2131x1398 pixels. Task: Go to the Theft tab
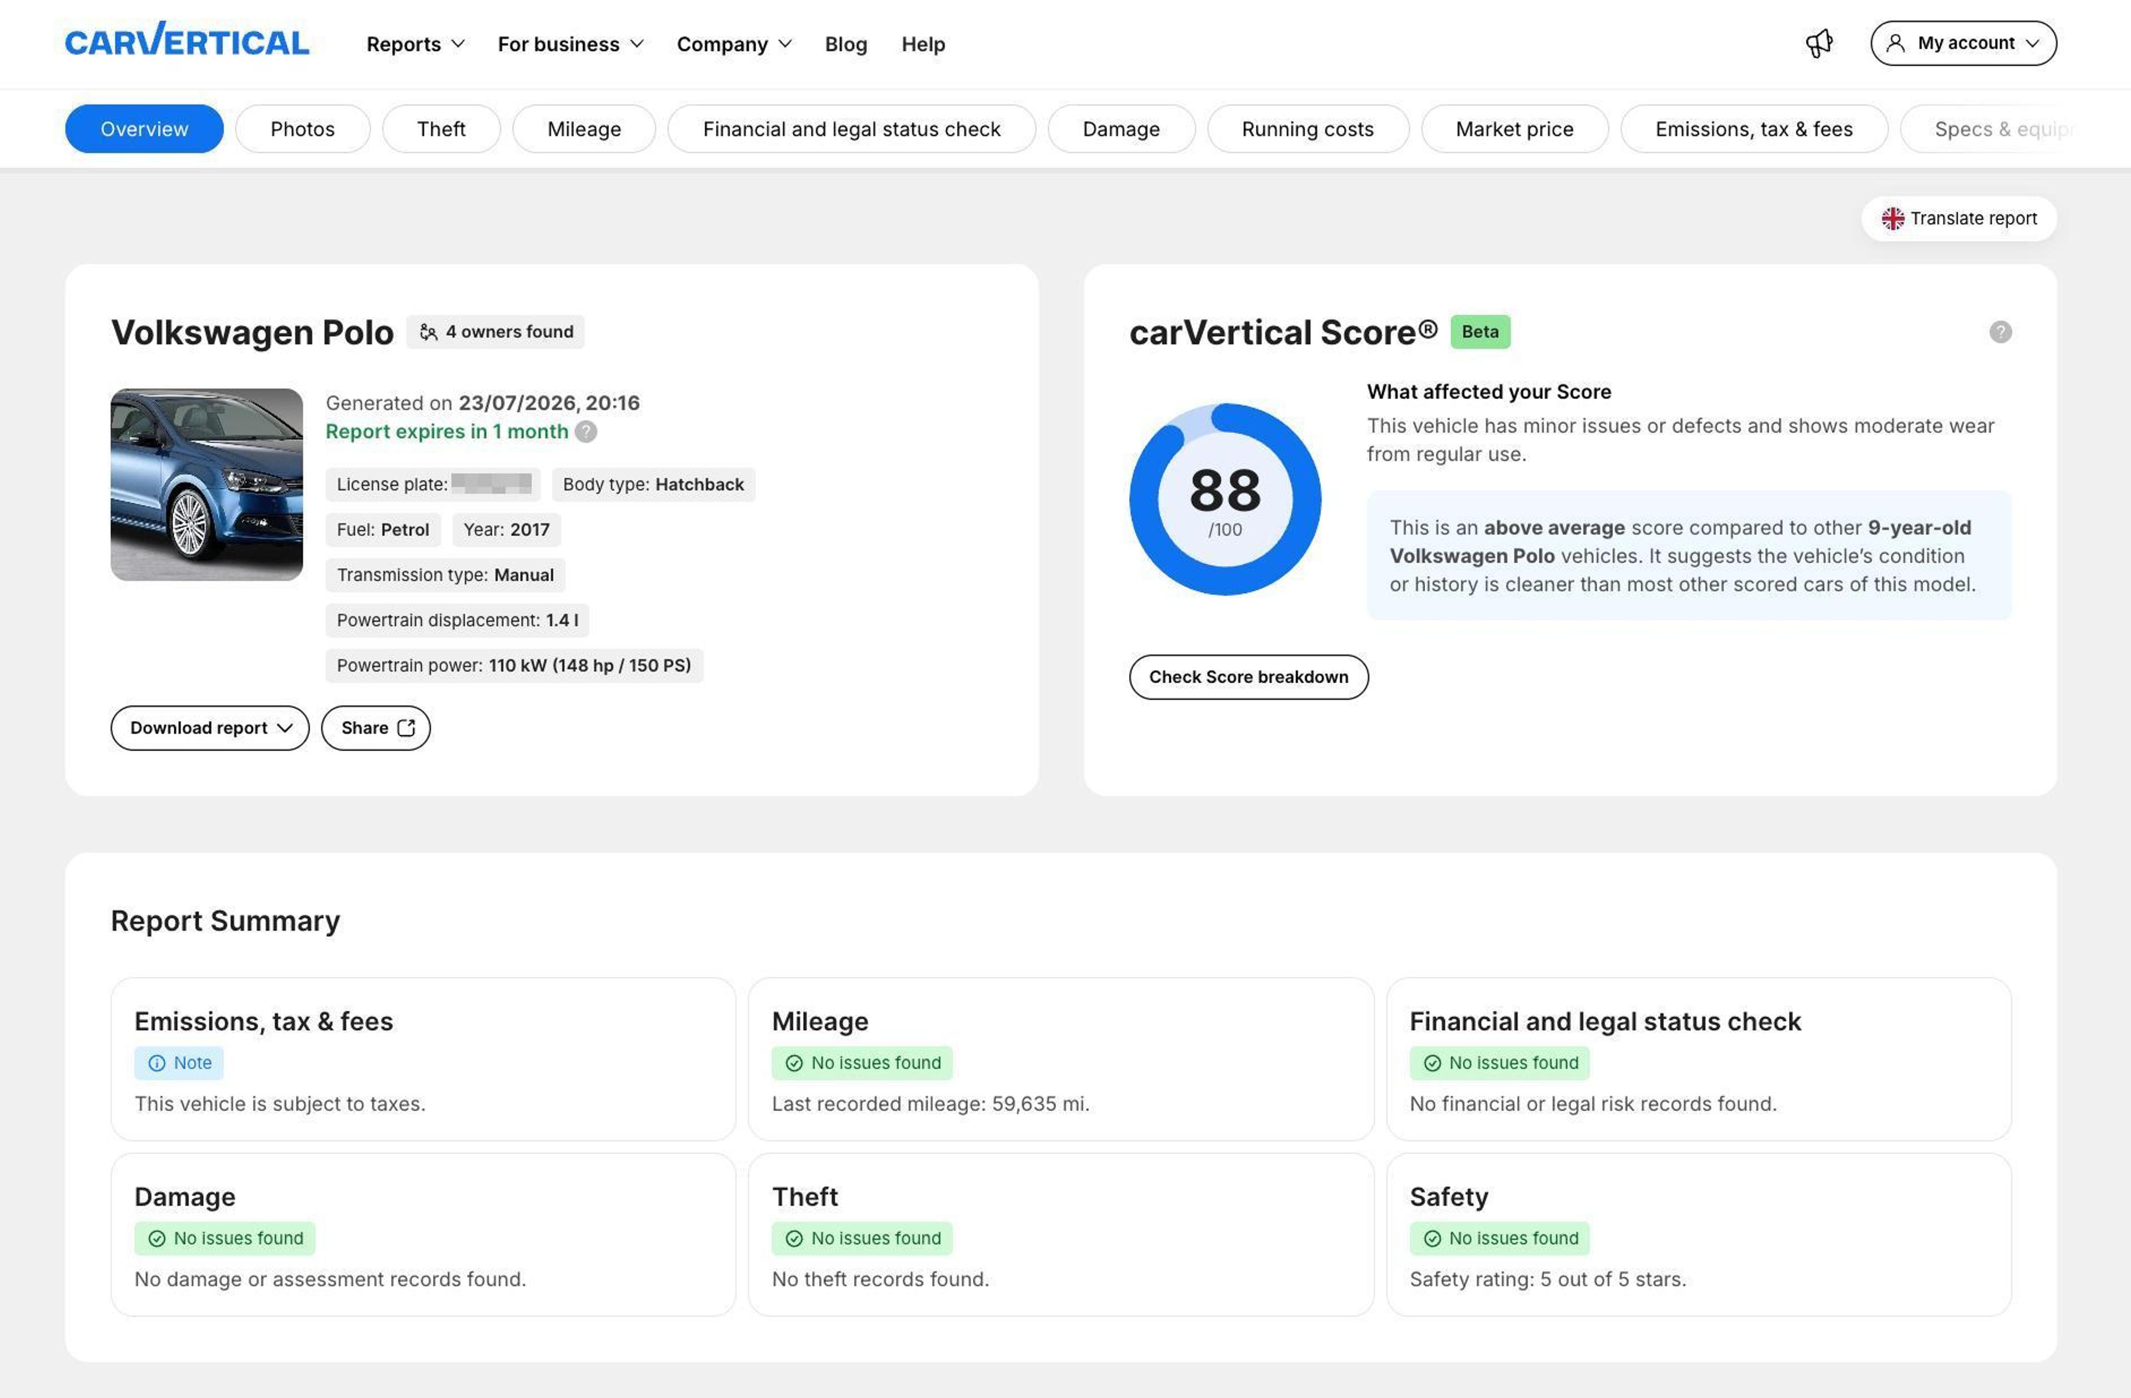441,129
